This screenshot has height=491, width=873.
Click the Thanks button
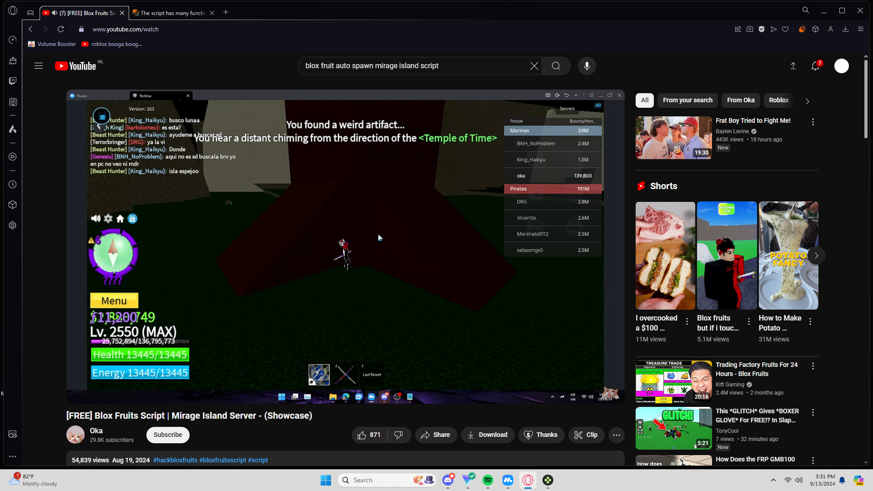point(541,435)
